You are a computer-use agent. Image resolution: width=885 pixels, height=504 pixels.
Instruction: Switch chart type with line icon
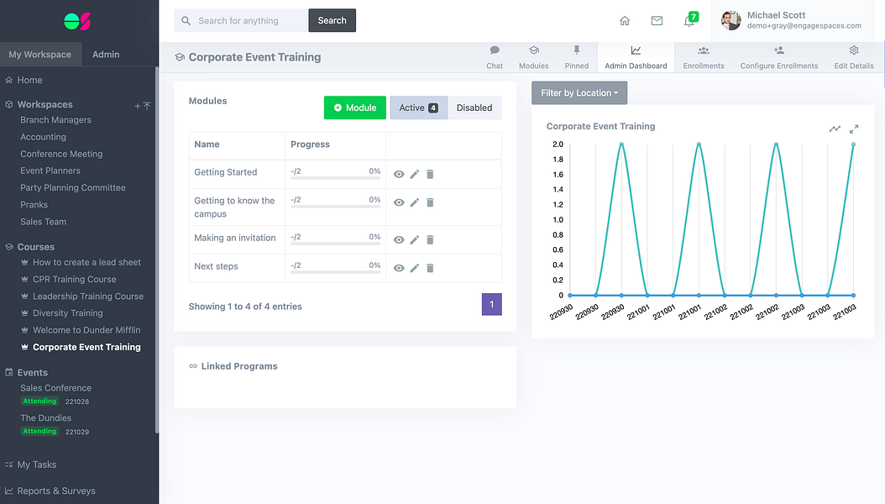(x=835, y=129)
